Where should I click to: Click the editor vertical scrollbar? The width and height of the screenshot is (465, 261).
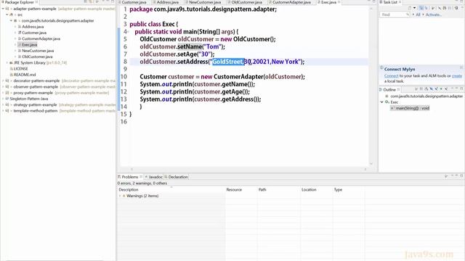[x=371, y=86]
